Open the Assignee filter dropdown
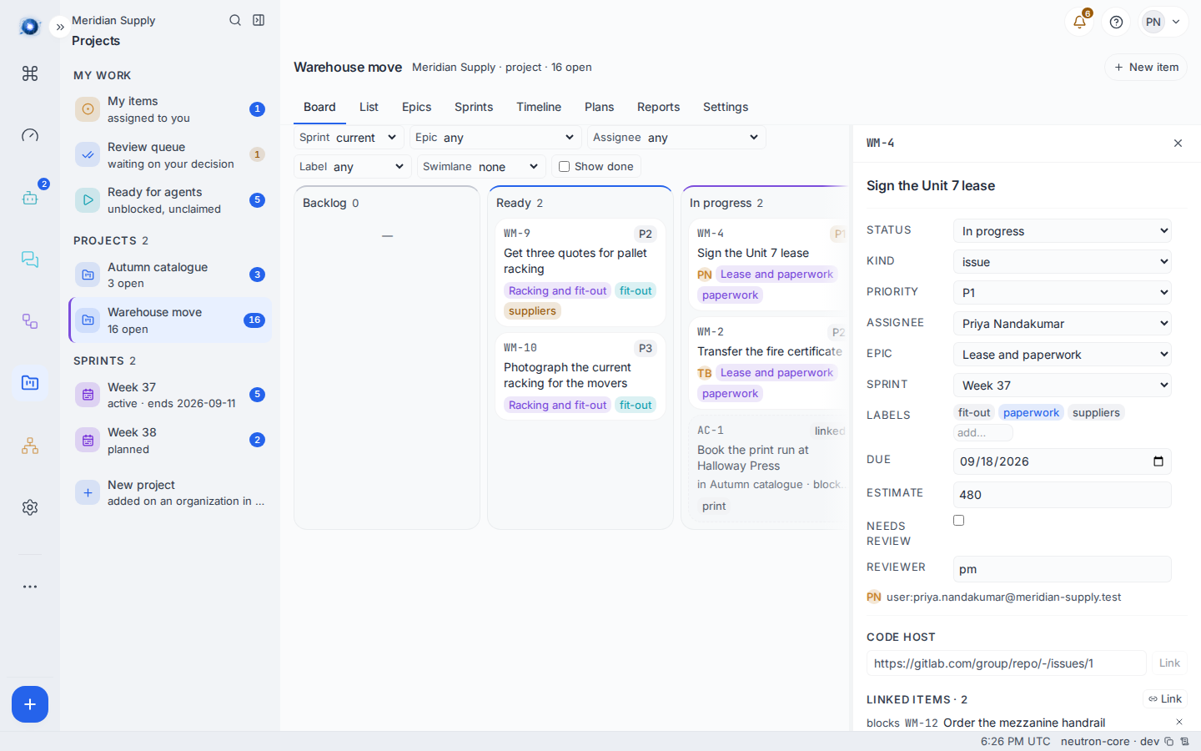This screenshot has height=751, width=1201. click(676, 137)
